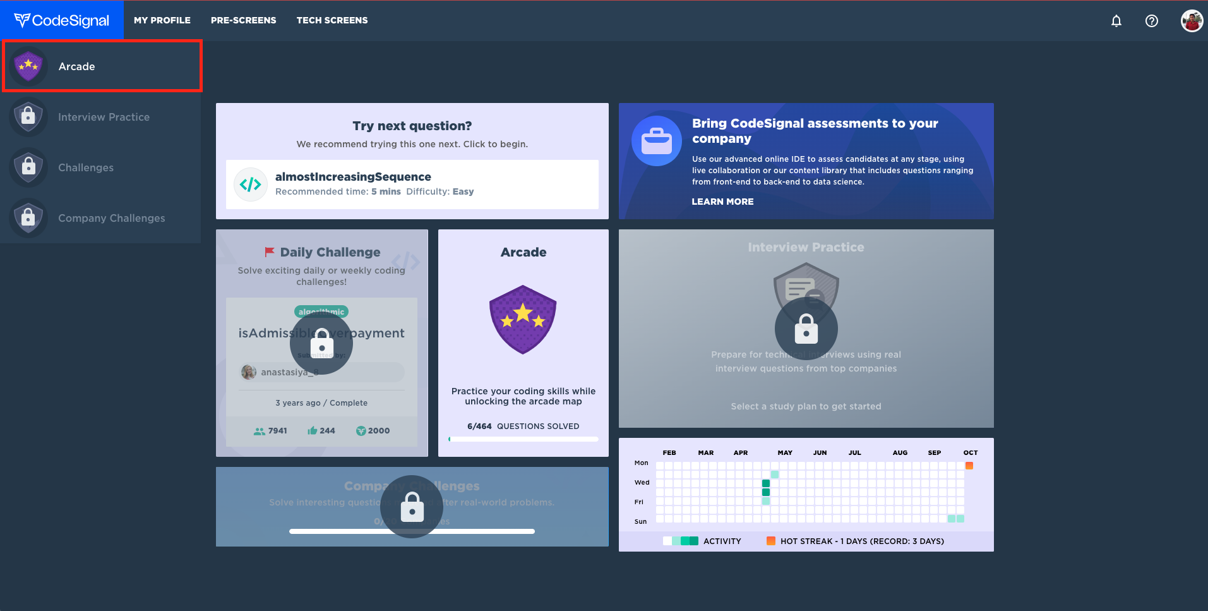Click the lock icon on Daily Challenge card
The image size is (1208, 611).
pyautogui.click(x=321, y=343)
